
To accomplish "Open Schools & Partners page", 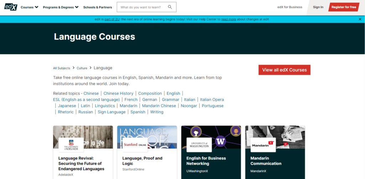I will point(98,7).
